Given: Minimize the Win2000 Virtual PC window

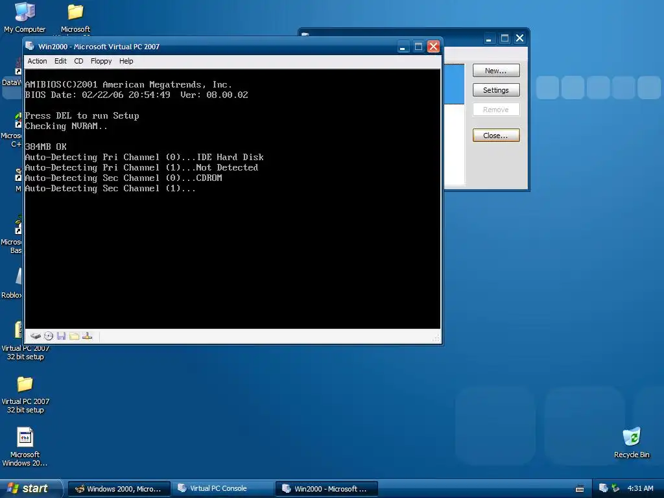Looking at the screenshot, I should tap(403, 47).
